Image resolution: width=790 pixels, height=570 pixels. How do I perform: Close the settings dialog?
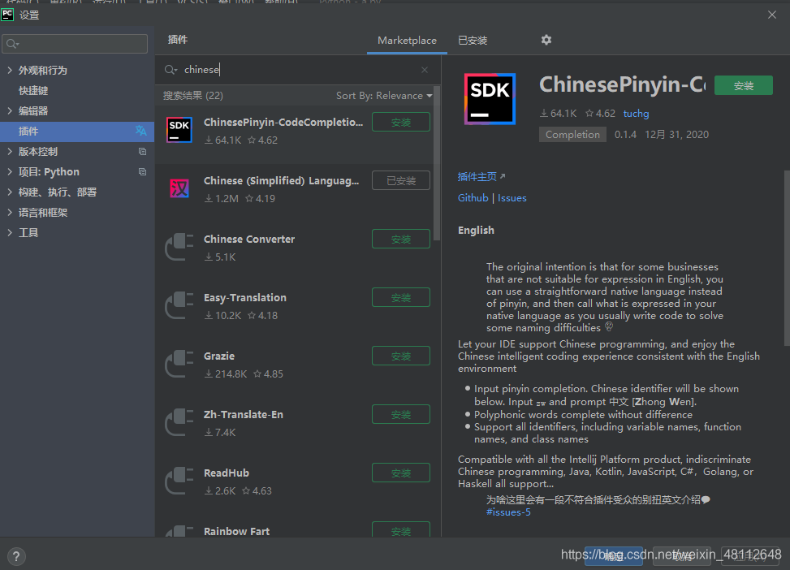coord(772,15)
